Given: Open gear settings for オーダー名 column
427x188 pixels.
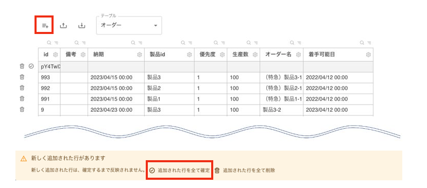Looking at the screenshot, I should pos(298,55).
